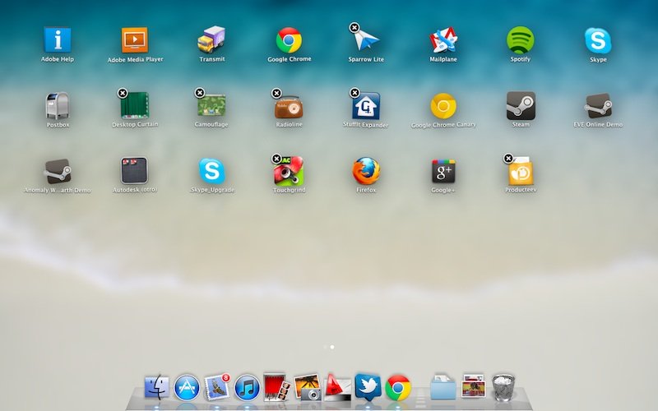The width and height of the screenshot is (658, 411).
Task: Open Adobe Media Player from Launchpad
Action: [x=135, y=40]
